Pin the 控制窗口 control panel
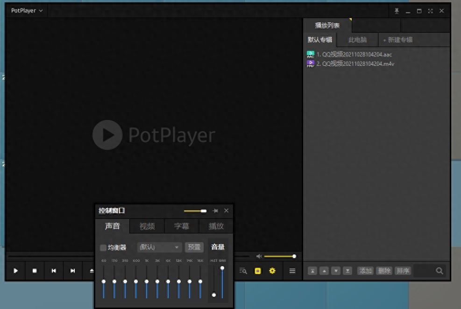The height and width of the screenshot is (309, 461). [215, 211]
